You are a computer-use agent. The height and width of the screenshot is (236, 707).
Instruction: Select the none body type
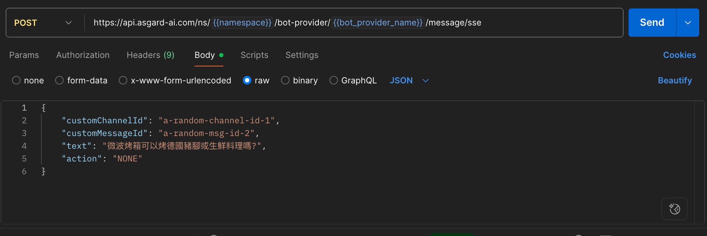tap(16, 81)
